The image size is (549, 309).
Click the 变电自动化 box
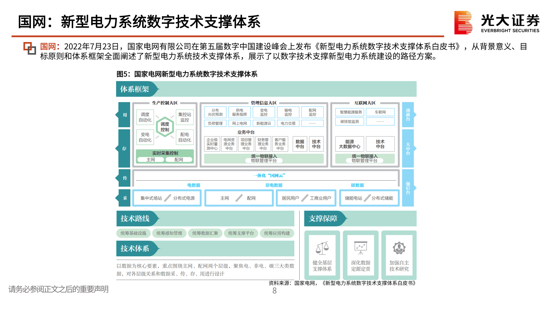tap(145, 137)
